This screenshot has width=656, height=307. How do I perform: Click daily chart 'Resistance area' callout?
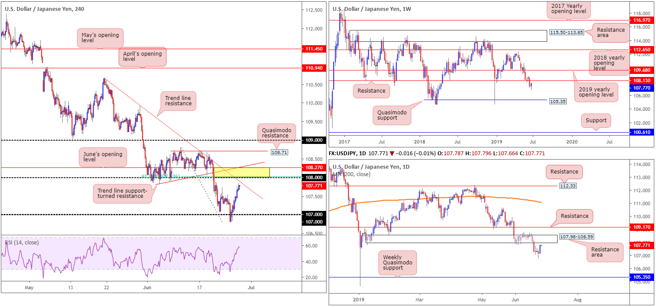pyautogui.click(x=605, y=252)
